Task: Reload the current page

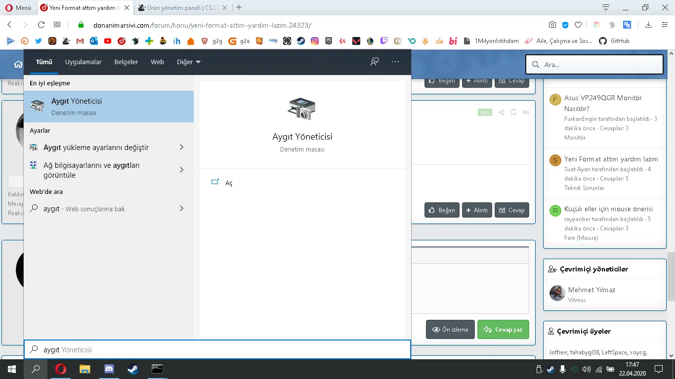Action: 41,25
